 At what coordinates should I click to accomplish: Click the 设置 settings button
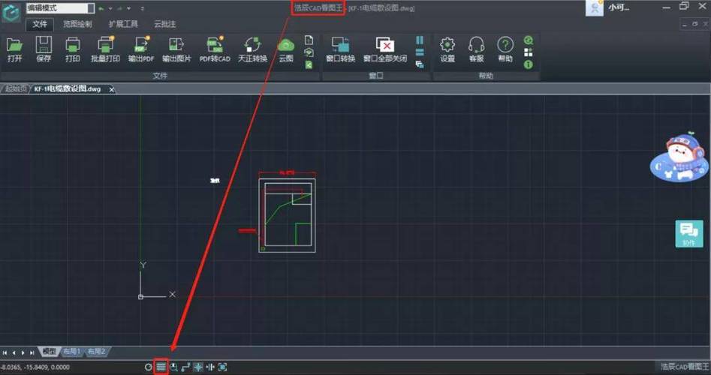447,49
